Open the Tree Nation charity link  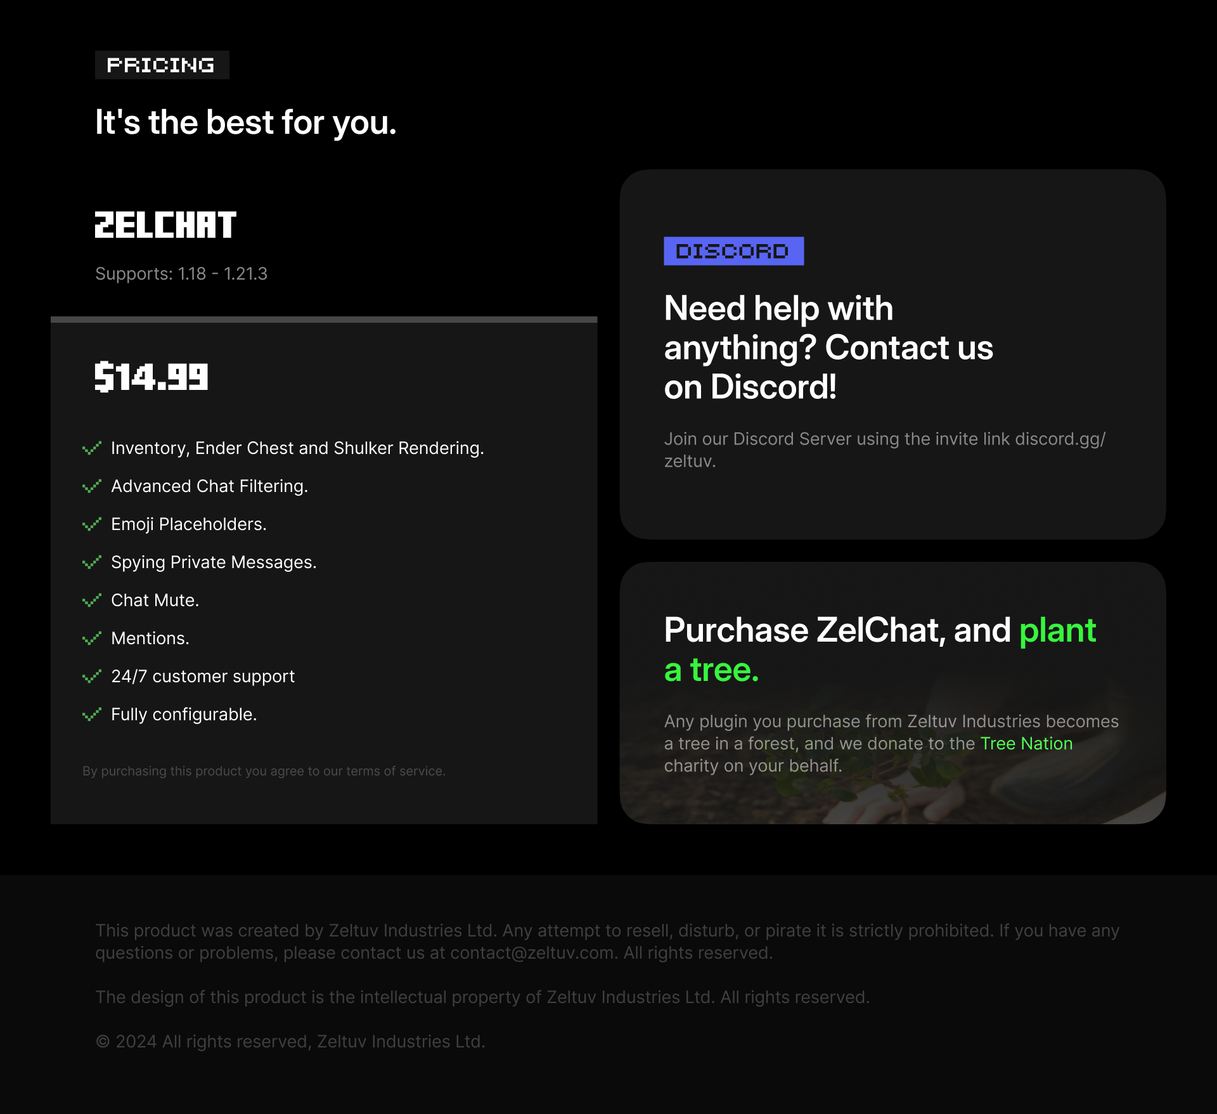pos(1026,744)
